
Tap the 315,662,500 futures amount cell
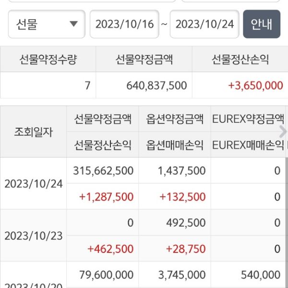(x=103, y=170)
